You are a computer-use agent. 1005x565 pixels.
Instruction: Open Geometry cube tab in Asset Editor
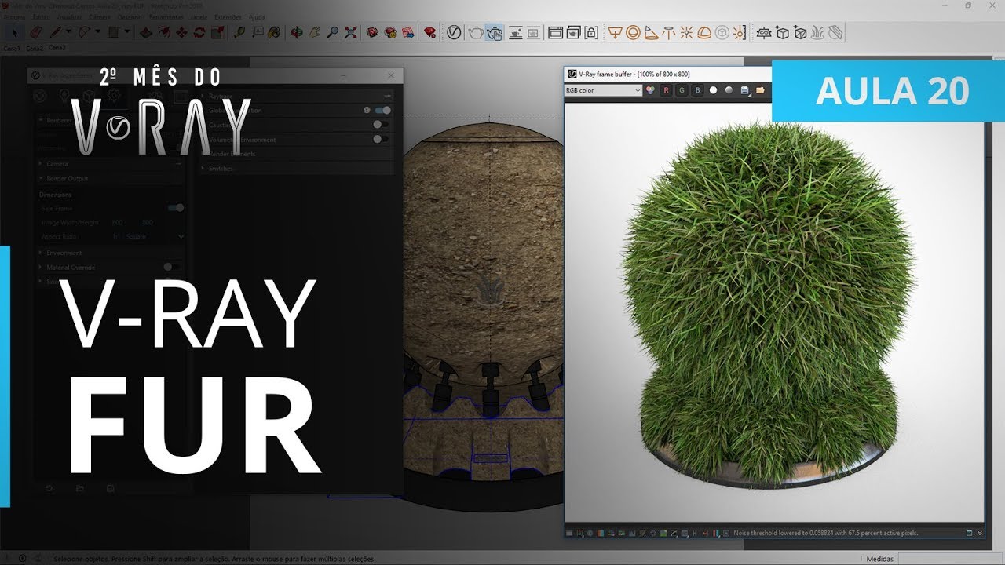(x=90, y=97)
